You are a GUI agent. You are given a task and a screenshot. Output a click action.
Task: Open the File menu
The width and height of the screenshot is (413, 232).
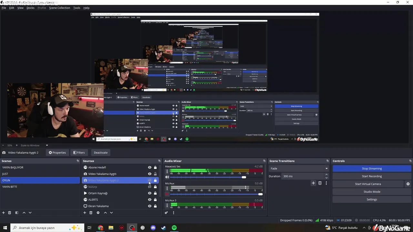tap(4, 8)
